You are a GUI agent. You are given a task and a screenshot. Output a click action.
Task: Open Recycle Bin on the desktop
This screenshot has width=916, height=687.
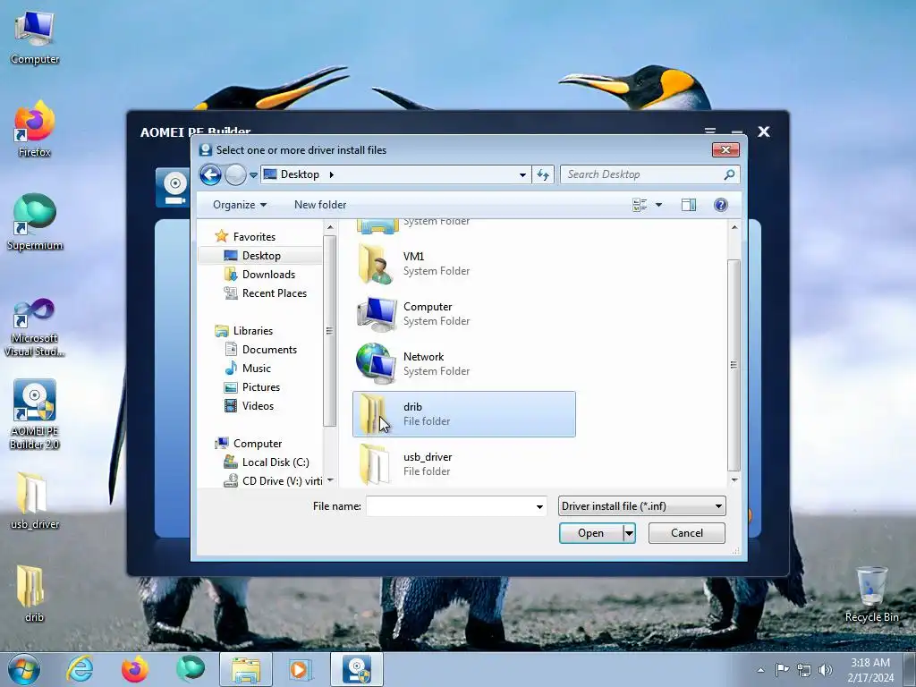[x=871, y=594]
